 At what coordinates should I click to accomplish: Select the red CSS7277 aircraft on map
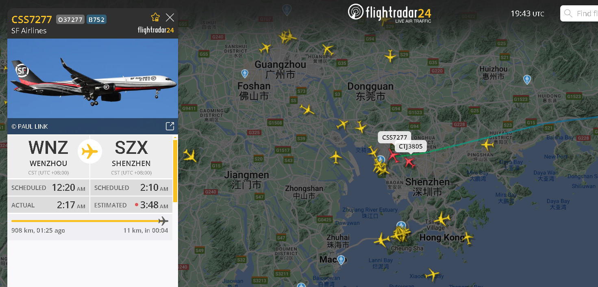click(x=393, y=155)
